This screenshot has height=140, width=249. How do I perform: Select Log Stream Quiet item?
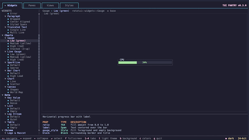[x=14, y=120]
